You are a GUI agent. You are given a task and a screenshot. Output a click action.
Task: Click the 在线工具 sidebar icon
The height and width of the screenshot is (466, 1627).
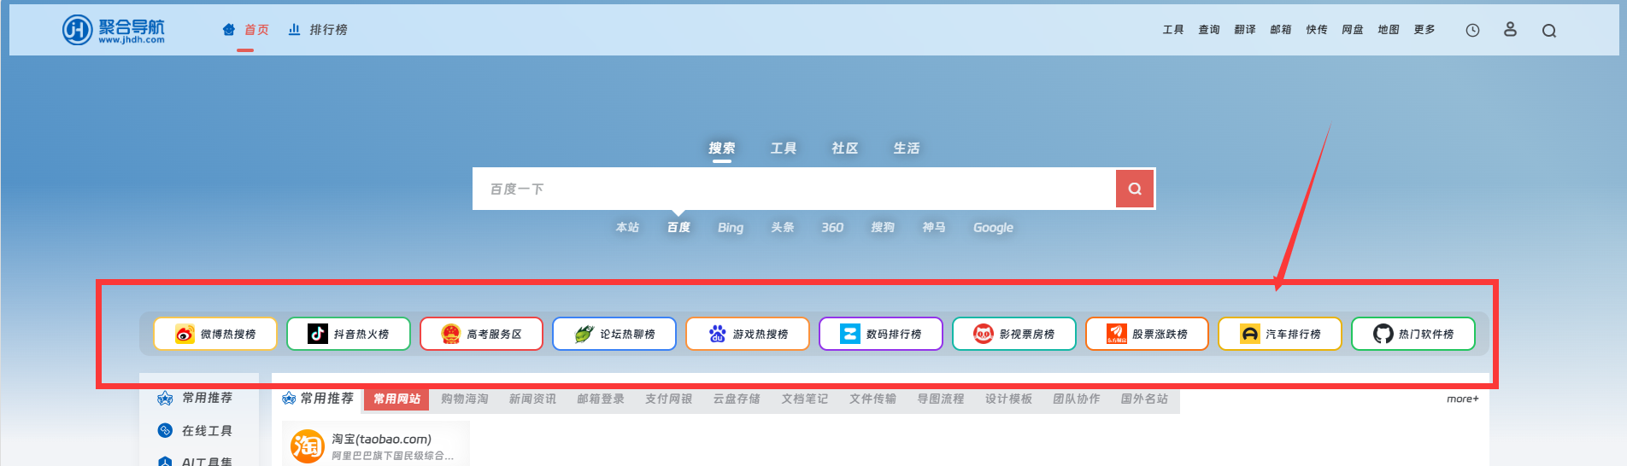(165, 431)
